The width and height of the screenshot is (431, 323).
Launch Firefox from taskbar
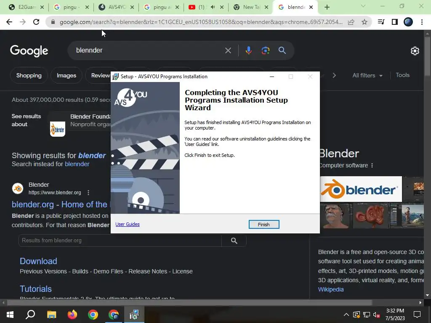coord(72,315)
